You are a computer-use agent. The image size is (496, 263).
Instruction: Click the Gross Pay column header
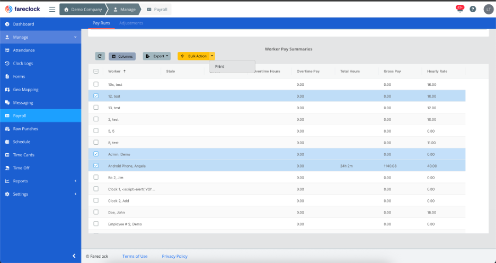(392, 71)
